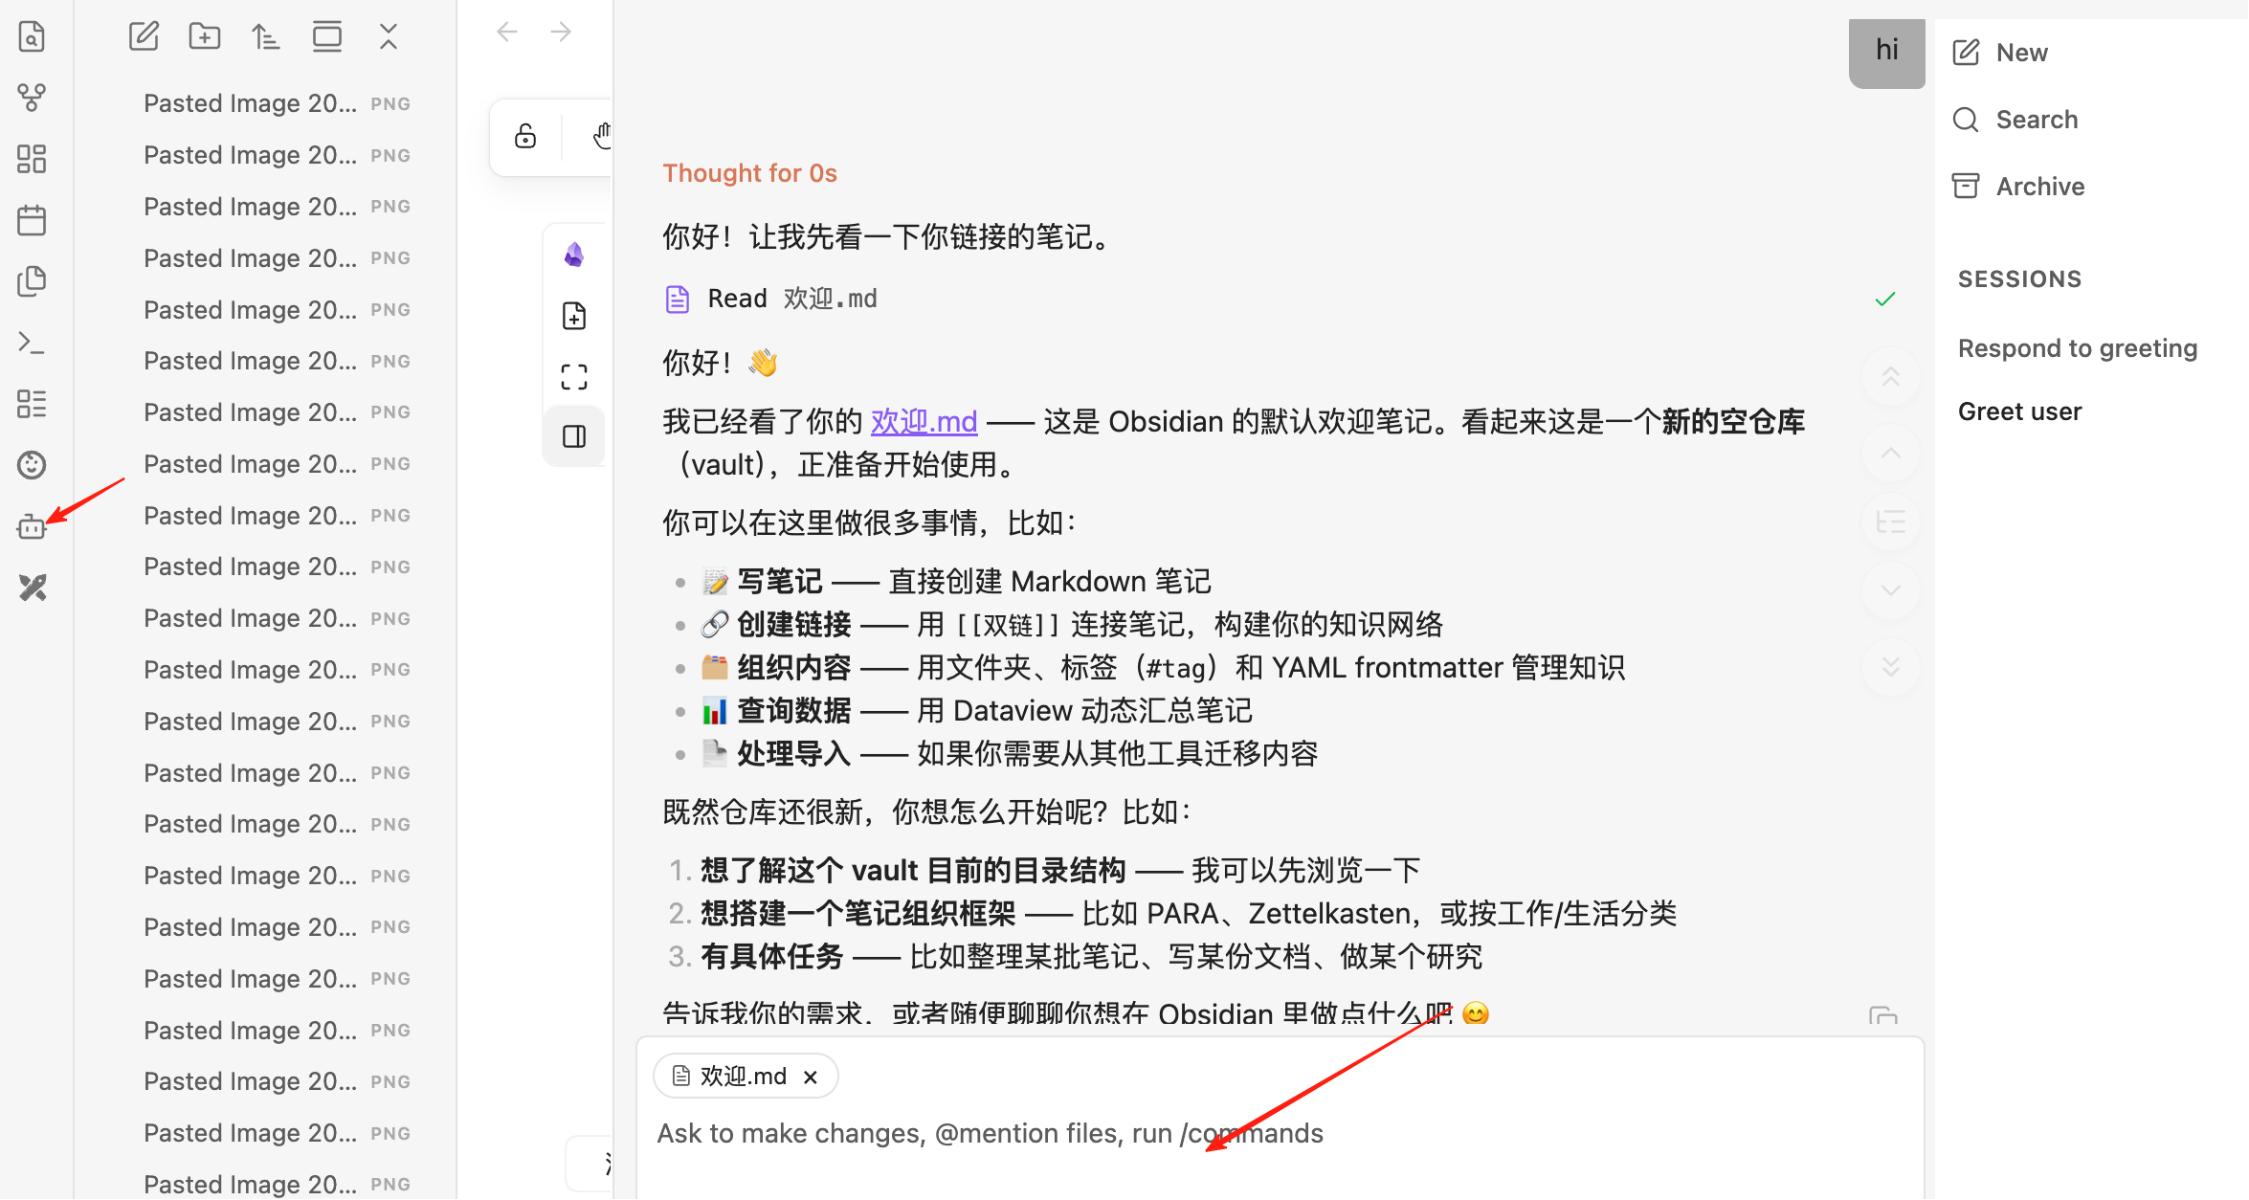Jump to top with double-chevron up
This screenshot has width=2249, height=1200.
(x=1891, y=377)
